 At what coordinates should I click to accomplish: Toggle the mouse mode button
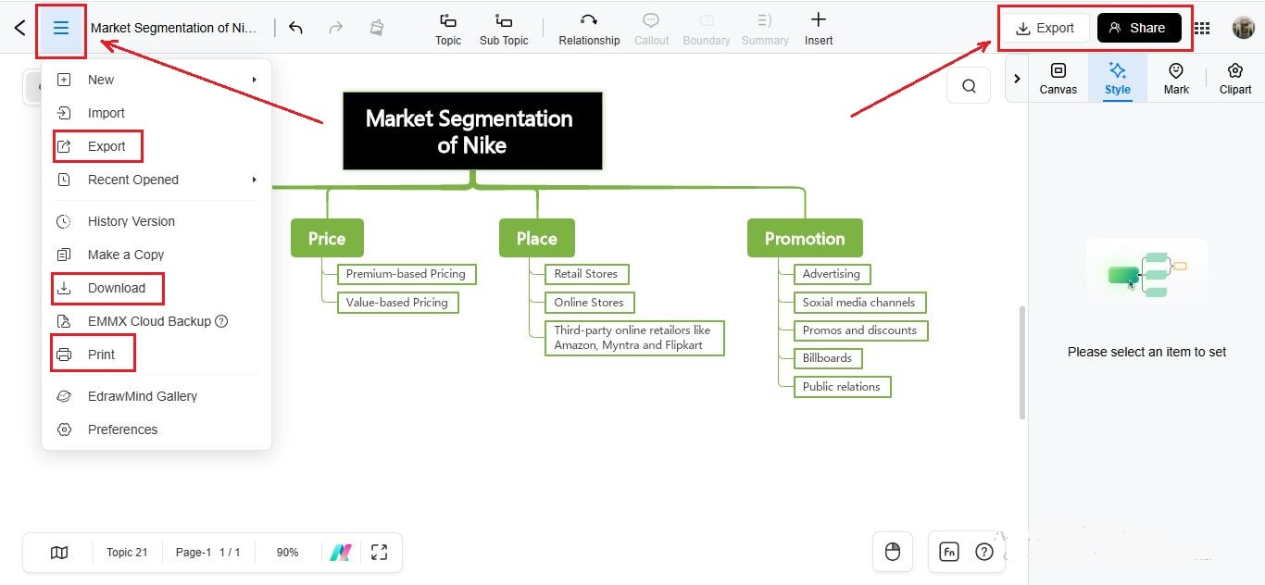tap(893, 552)
